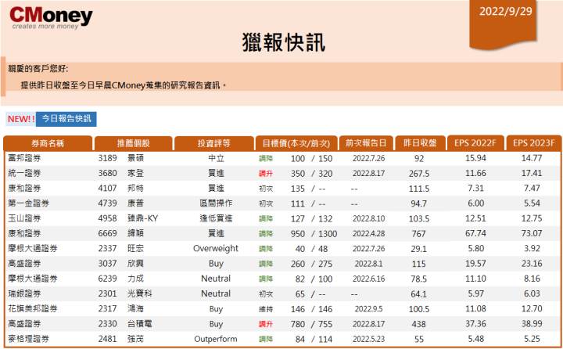563x349 pixels.
Task: Click the 目標價(本次/前次) column header
Action: click(296, 143)
